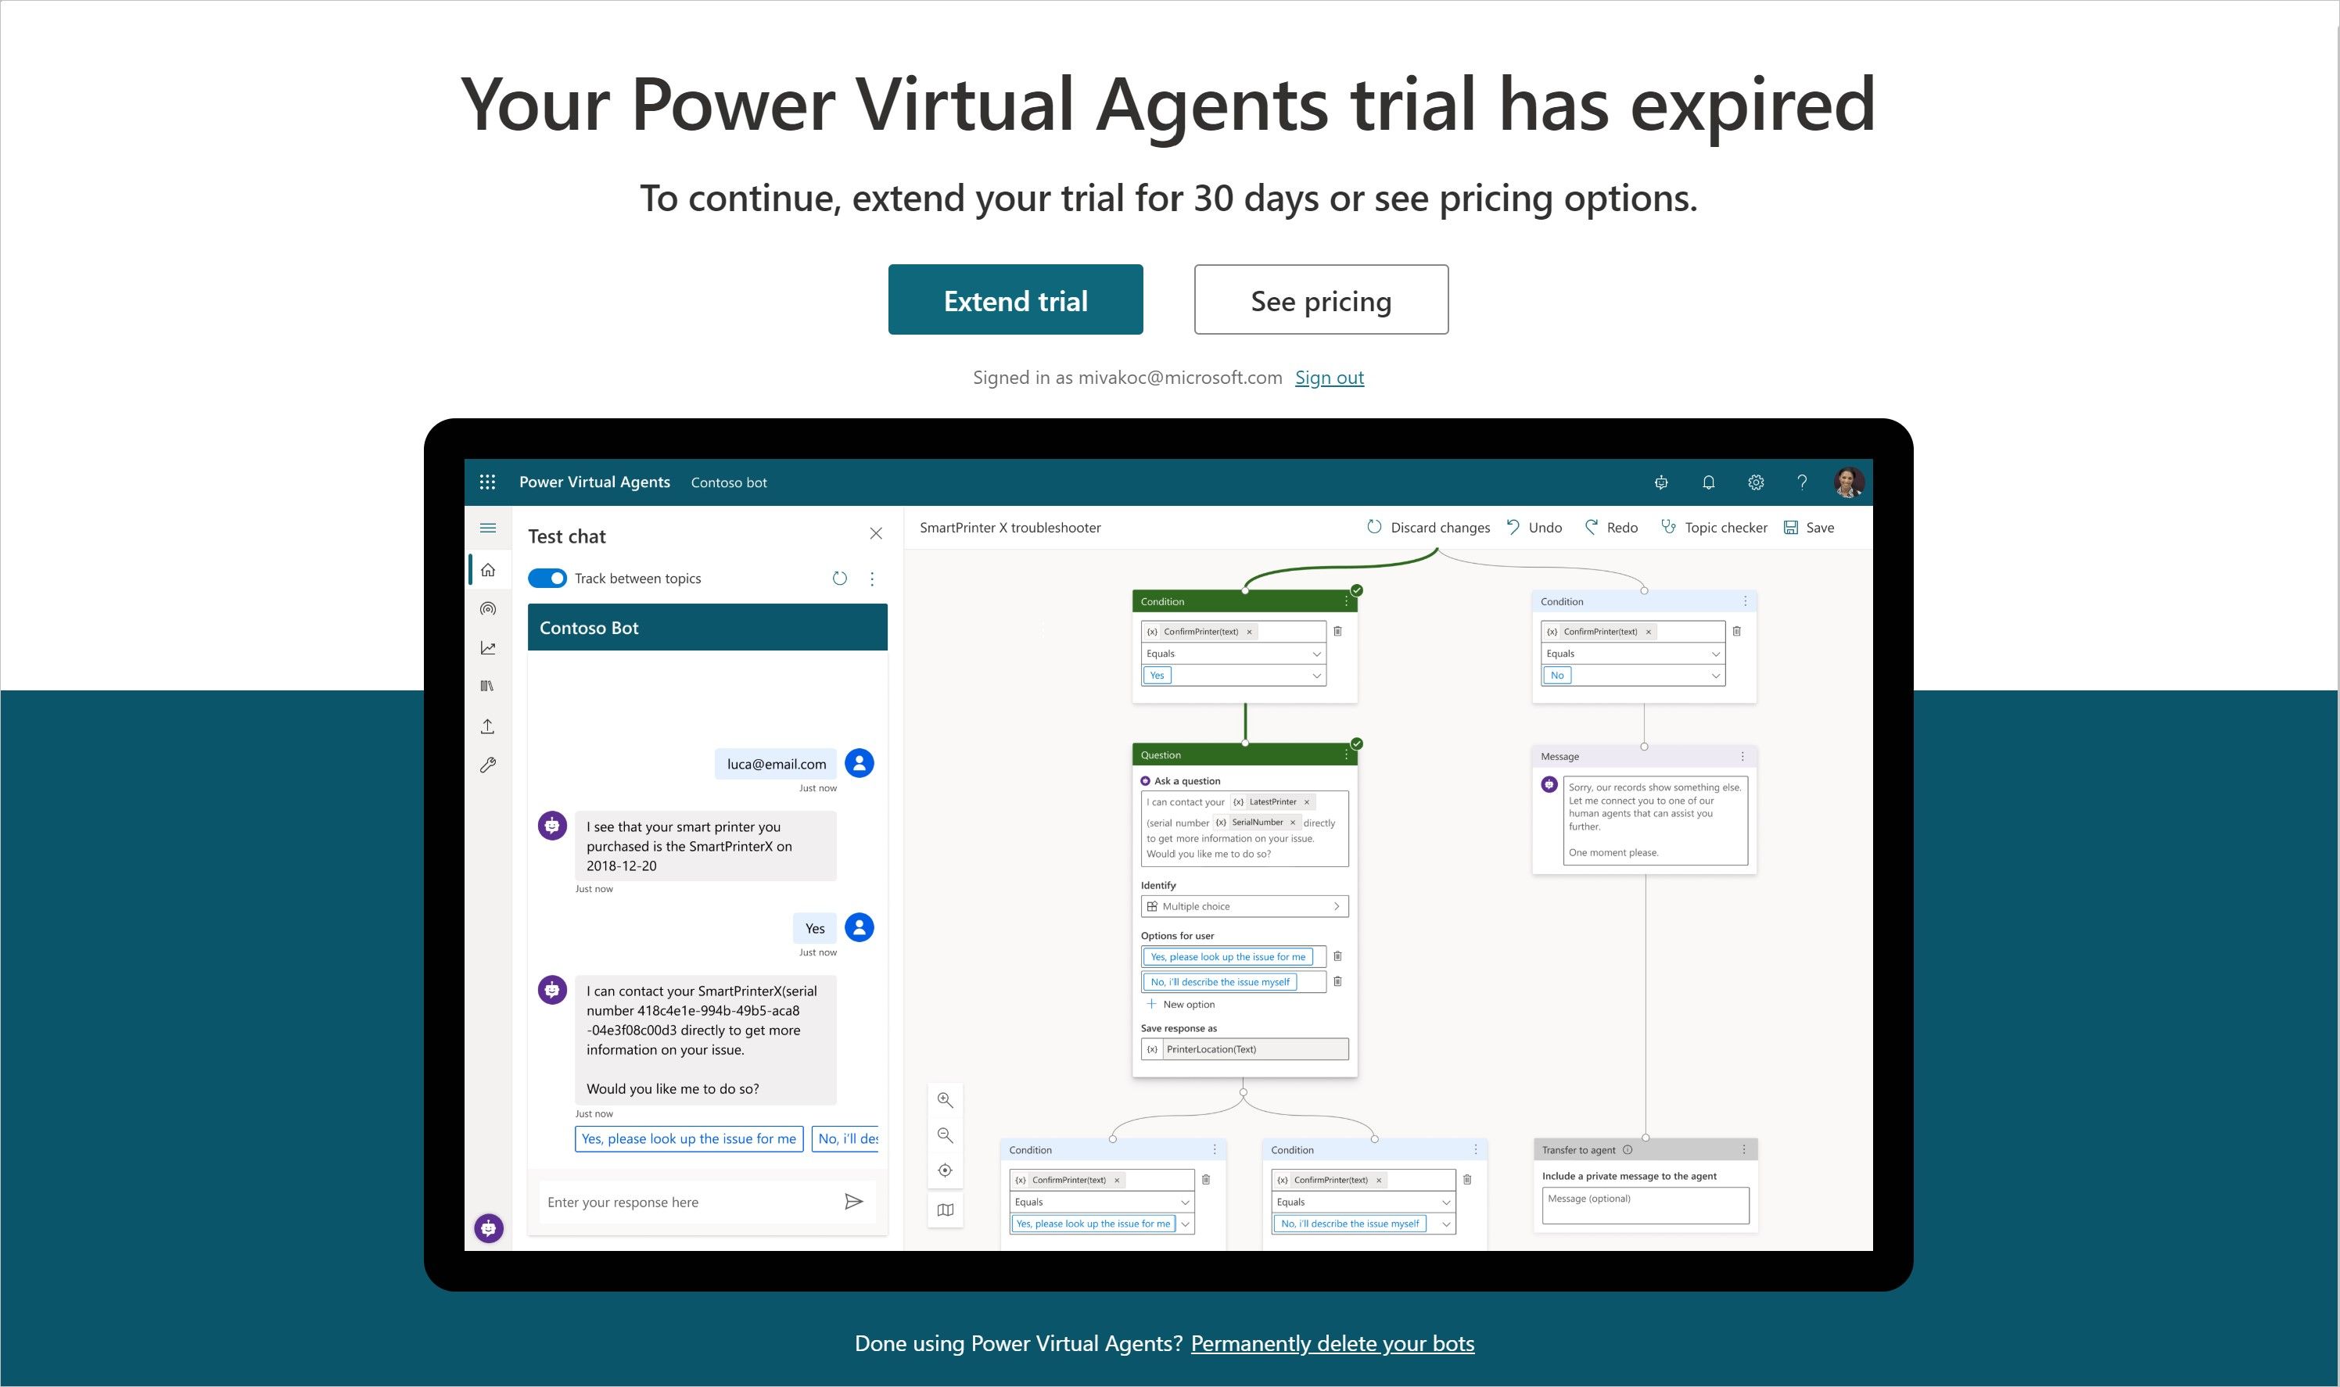Click the Extend trial button
Screen dimensions: 2340x1387
[1014, 299]
